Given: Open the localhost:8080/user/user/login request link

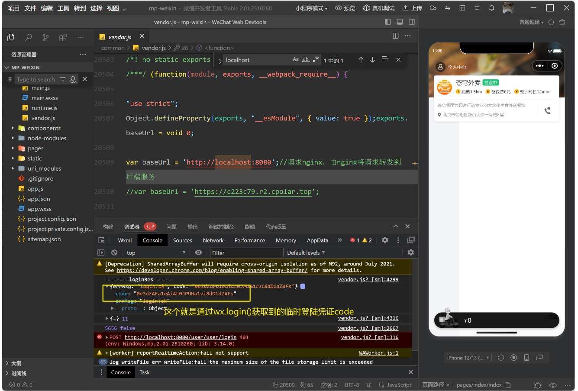Looking at the screenshot, I should point(181,337).
